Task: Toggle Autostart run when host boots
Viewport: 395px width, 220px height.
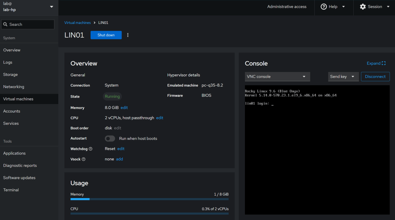Action: click(110, 138)
